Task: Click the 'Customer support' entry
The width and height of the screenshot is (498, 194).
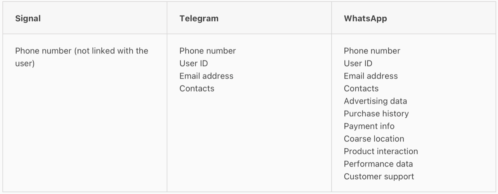Action: pyautogui.click(x=379, y=177)
